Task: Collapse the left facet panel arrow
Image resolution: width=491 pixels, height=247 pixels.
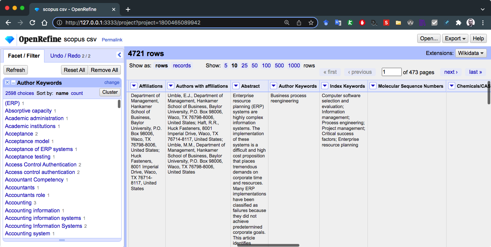Action: coord(119,55)
